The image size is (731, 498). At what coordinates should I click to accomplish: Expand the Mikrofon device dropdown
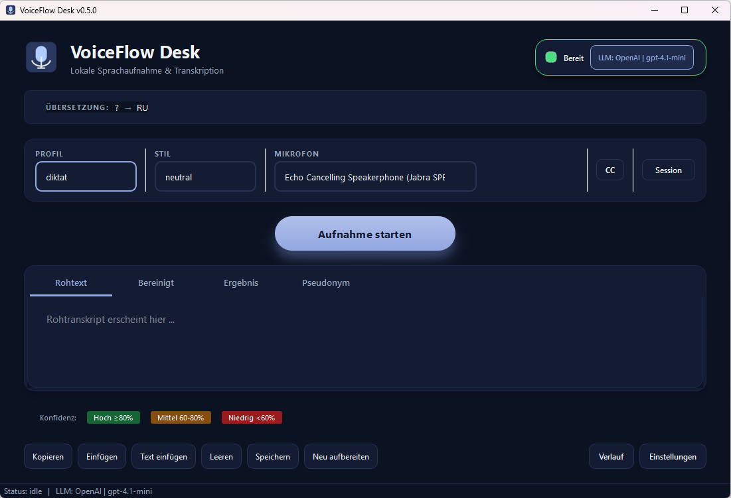click(375, 176)
